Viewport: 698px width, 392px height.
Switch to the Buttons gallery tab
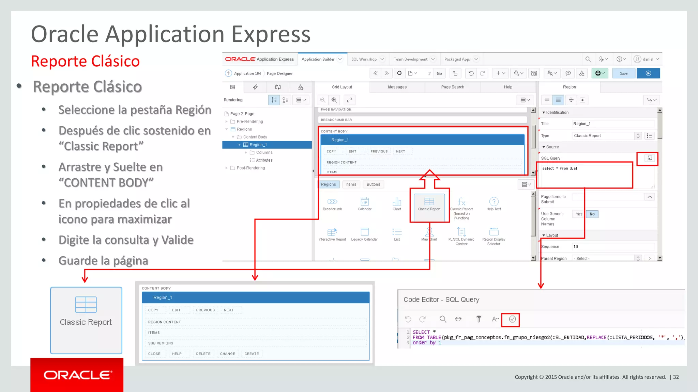(373, 184)
